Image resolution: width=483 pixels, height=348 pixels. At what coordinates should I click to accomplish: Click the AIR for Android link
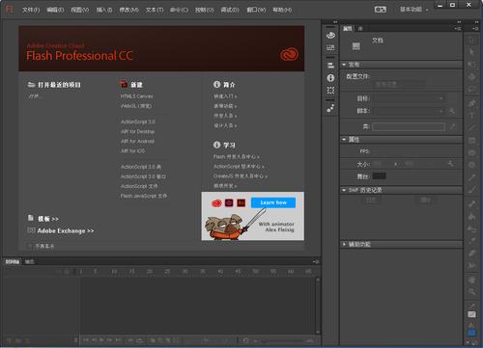pos(137,141)
